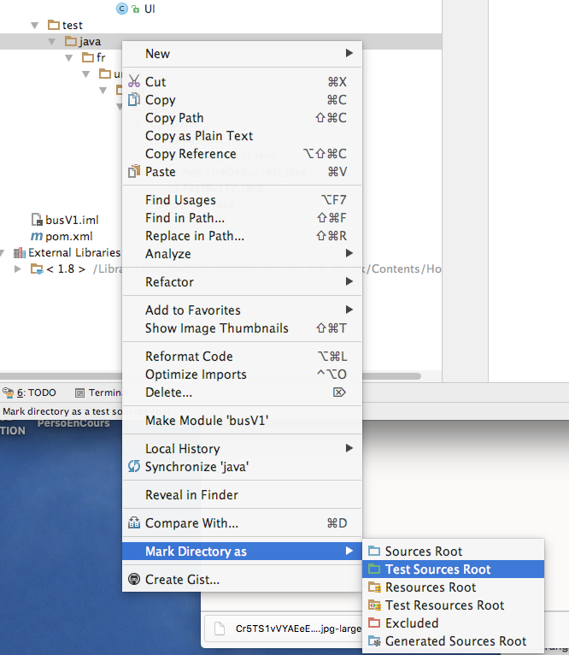Select the blue Sources Root folder icon
Image resolution: width=569 pixels, height=655 pixels.
click(x=373, y=552)
